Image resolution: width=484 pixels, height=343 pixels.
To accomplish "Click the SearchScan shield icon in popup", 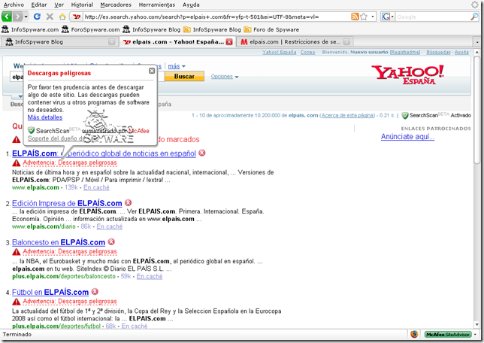I will coord(31,130).
